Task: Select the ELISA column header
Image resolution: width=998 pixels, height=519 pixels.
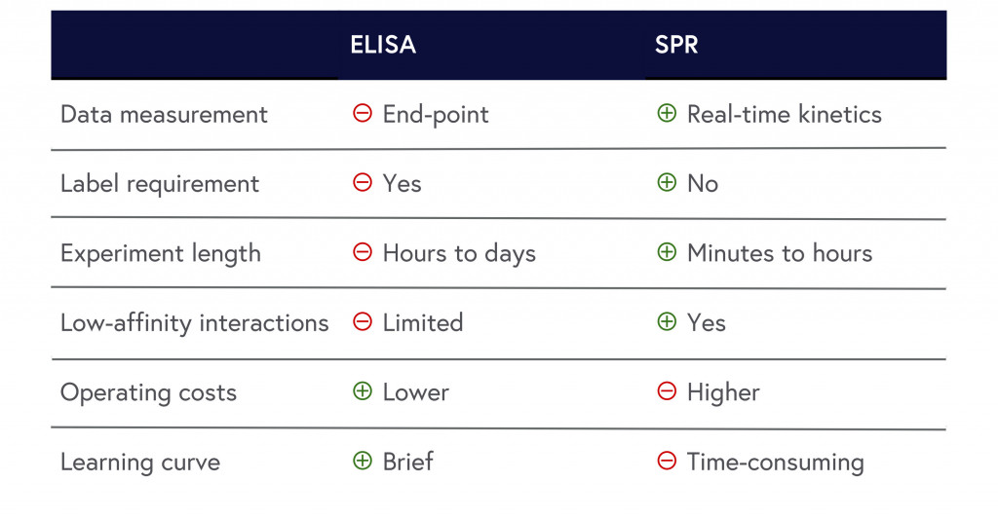Action: [x=383, y=45]
